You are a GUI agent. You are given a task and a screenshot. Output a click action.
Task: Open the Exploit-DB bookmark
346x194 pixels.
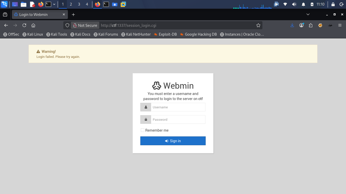click(x=165, y=34)
